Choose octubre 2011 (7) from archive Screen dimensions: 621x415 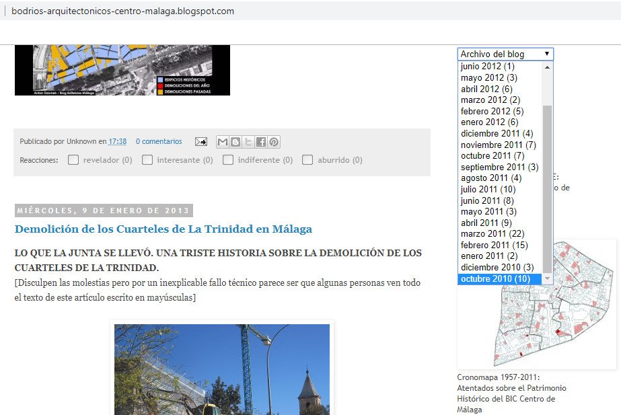coord(500,155)
